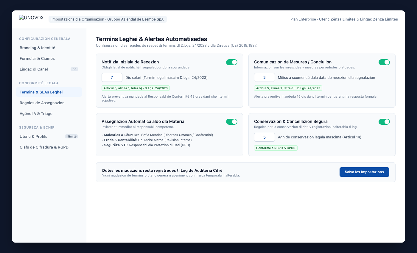Click the CONFORMITÉ LEGALA section label

39,83
